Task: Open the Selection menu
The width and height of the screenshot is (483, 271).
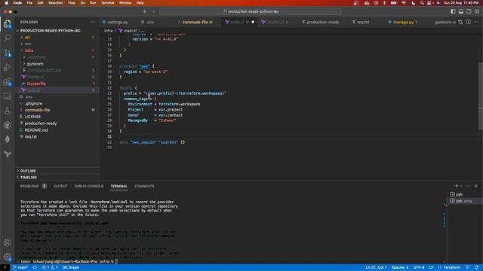Action: point(55,3)
